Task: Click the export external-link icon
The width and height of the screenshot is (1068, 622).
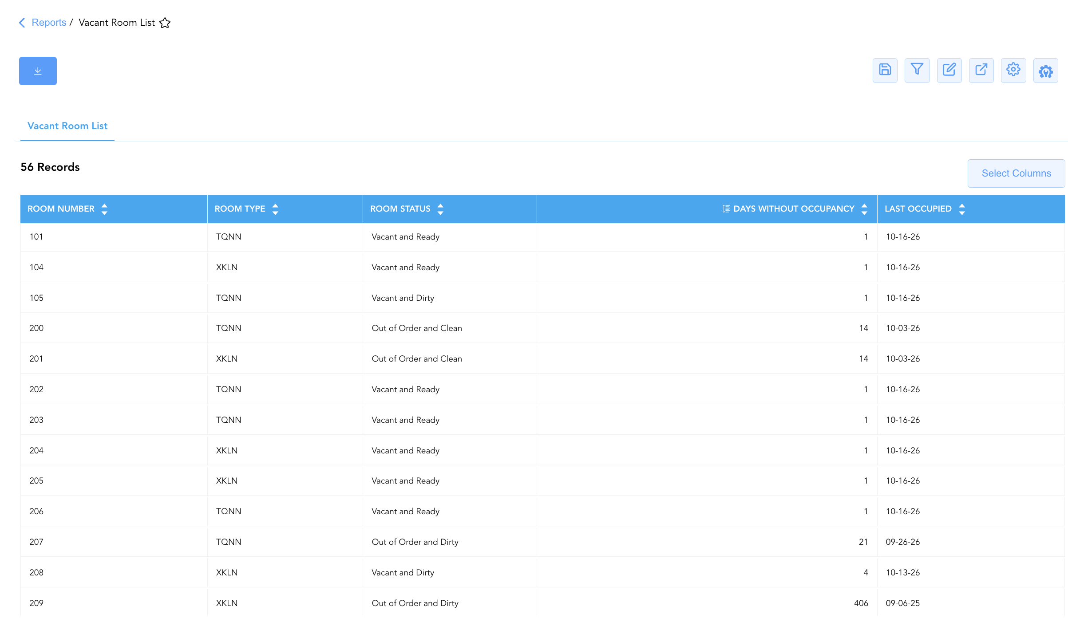Action: coord(981,70)
